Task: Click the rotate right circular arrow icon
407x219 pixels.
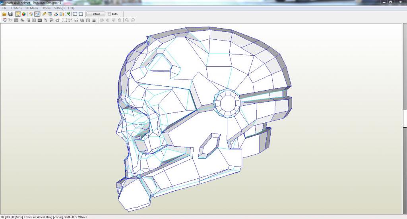Action: click(133, 20)
